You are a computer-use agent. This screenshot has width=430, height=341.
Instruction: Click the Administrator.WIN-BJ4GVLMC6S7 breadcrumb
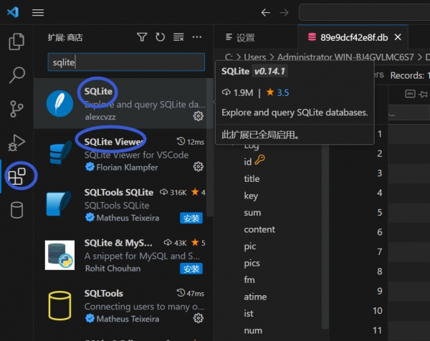[x=345, y=57]
